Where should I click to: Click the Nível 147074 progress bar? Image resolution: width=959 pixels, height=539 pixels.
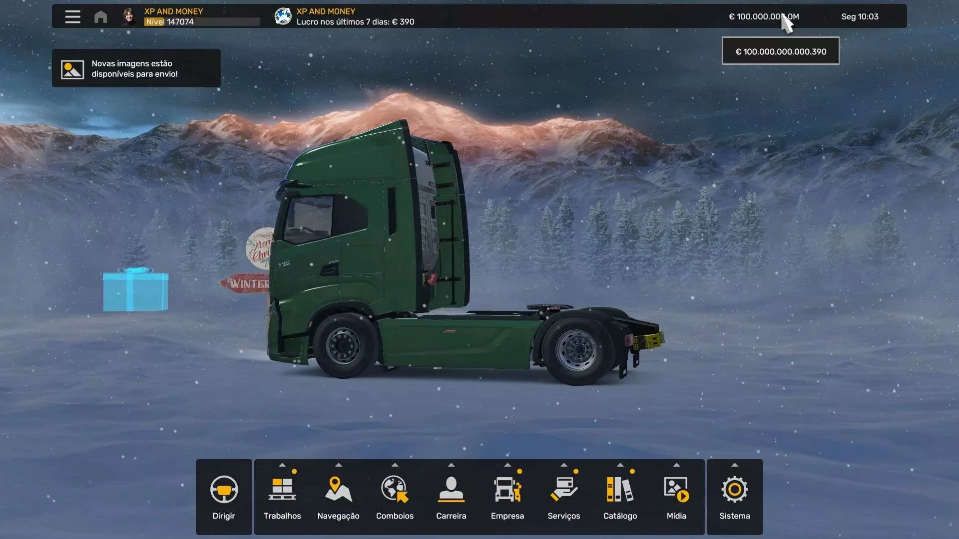coord(201,22)
